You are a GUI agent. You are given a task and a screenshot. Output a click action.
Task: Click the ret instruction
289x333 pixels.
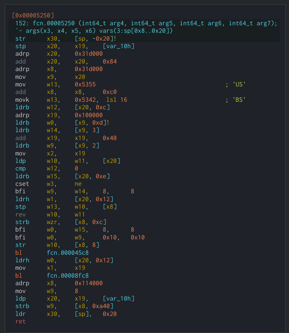click(x=20, y=321)
